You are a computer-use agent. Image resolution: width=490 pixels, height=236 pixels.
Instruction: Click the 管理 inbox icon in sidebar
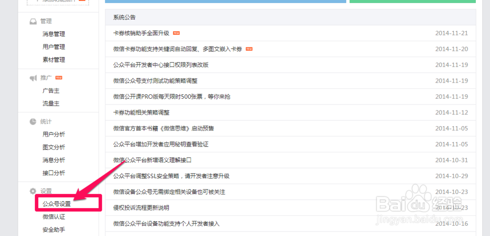tap(33, 21)
